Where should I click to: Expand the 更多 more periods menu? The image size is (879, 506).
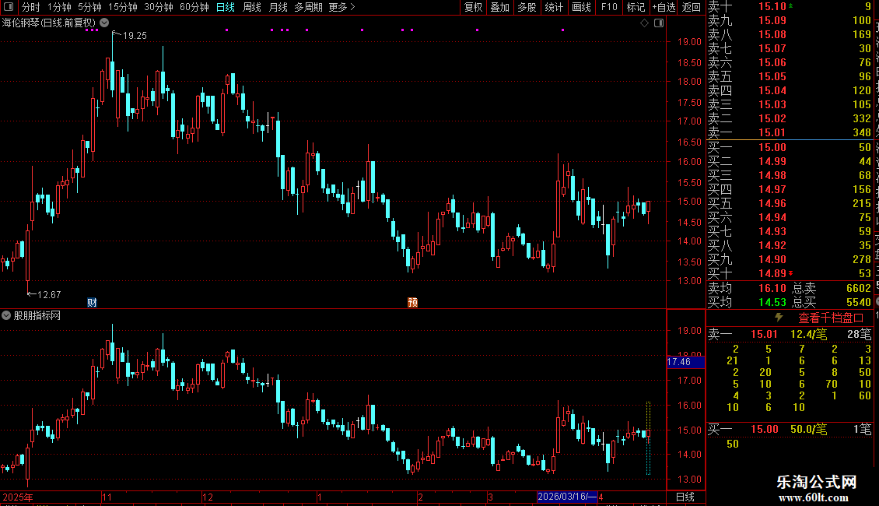coord(341,7)
